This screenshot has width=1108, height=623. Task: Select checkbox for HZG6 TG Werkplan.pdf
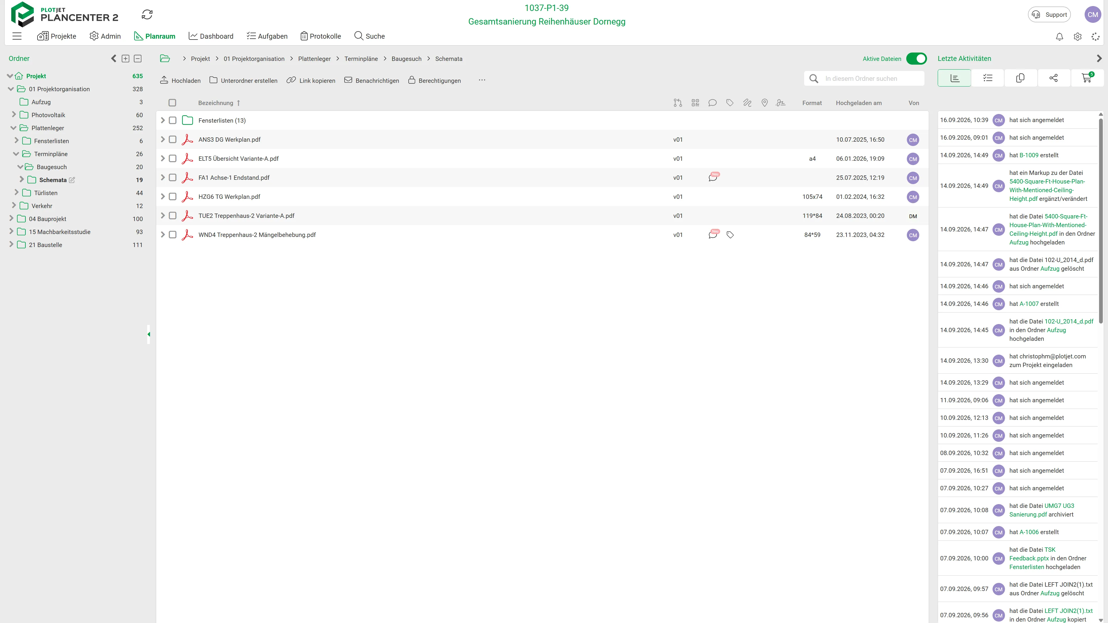pos(173,197)
